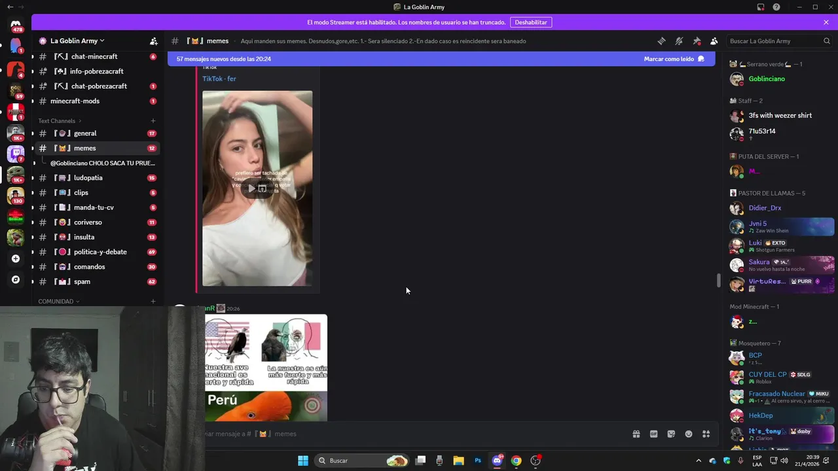The image size is (838, 471).
Task: View member CUY DEL CP
Action: pyautogui.click(x=781, y=377)
